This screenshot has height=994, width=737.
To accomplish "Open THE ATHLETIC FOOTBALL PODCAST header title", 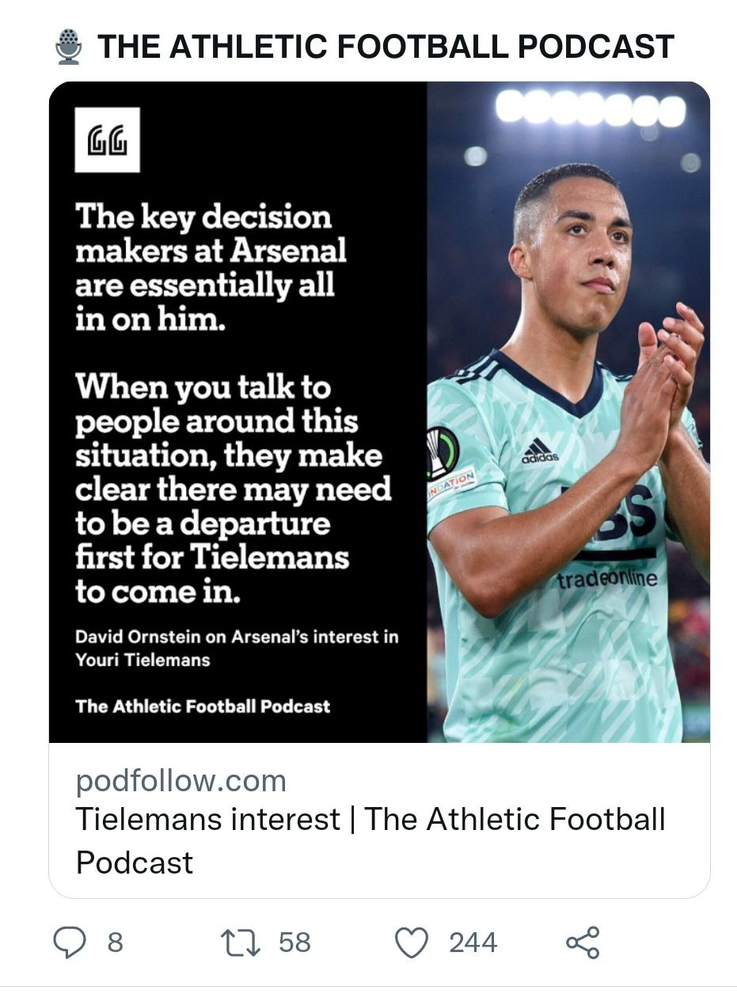I will pyautogui.click(x=385, y=48).
